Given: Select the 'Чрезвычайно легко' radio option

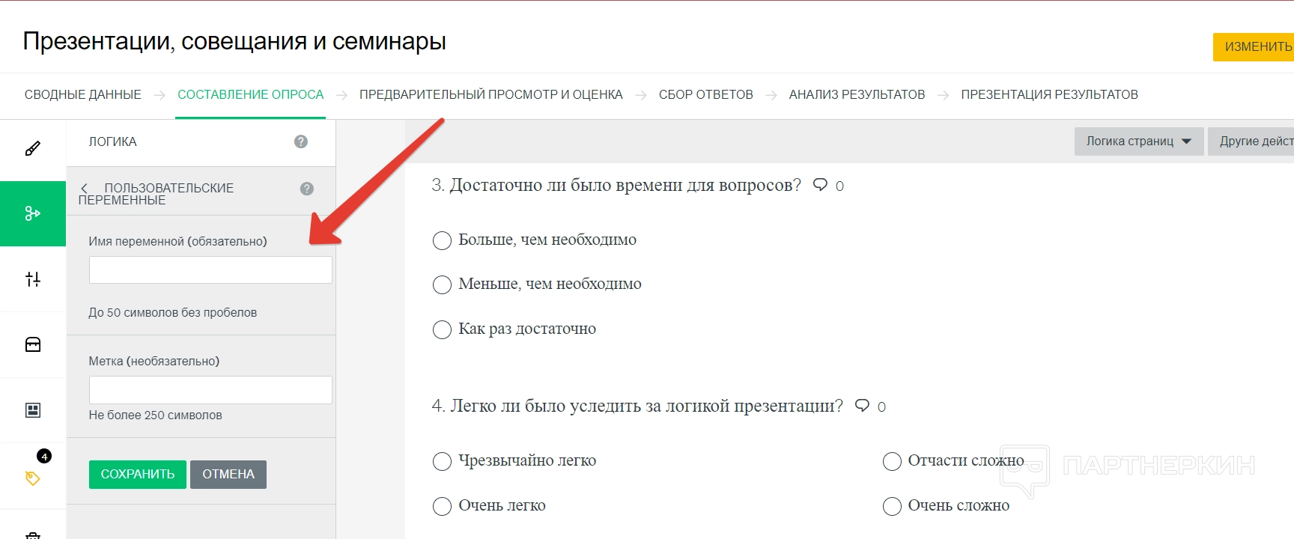Looking at the screenshot, I should click(442, 461).
